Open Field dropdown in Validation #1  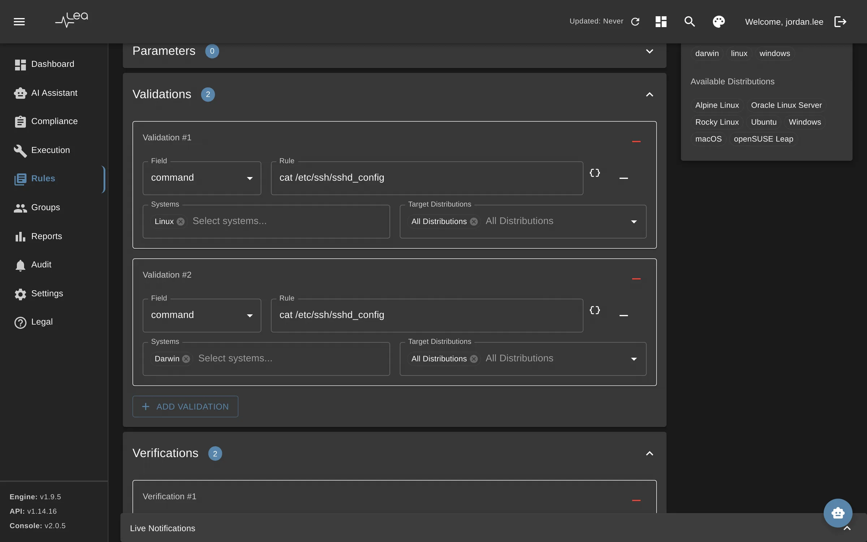pos(202,178)
